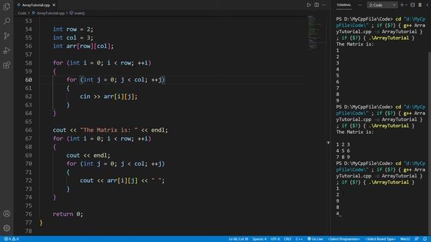Open the Source Control view
Image resolution: width=431 pixels, height=242 pixels.
click(x=7, y=36)
